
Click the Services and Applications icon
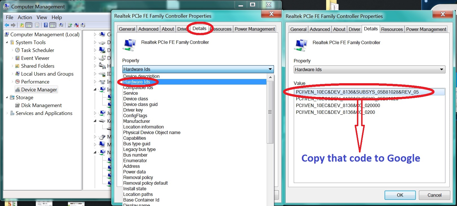click(12, 113)
